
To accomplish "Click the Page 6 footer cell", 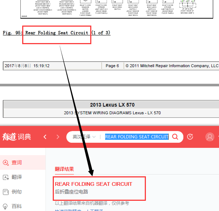I will coord(112,66).
